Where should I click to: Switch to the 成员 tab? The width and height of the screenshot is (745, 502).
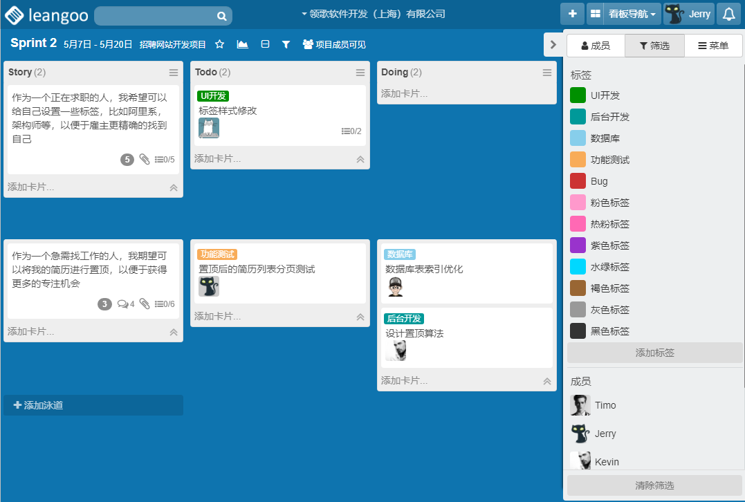tap(596, 46)
